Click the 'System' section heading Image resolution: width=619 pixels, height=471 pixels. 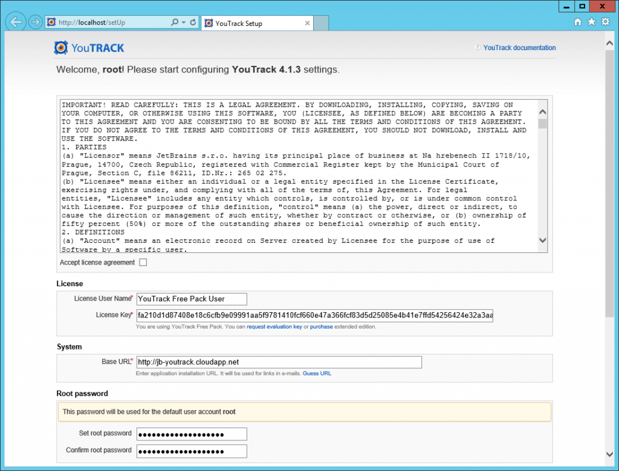(70, 347)
